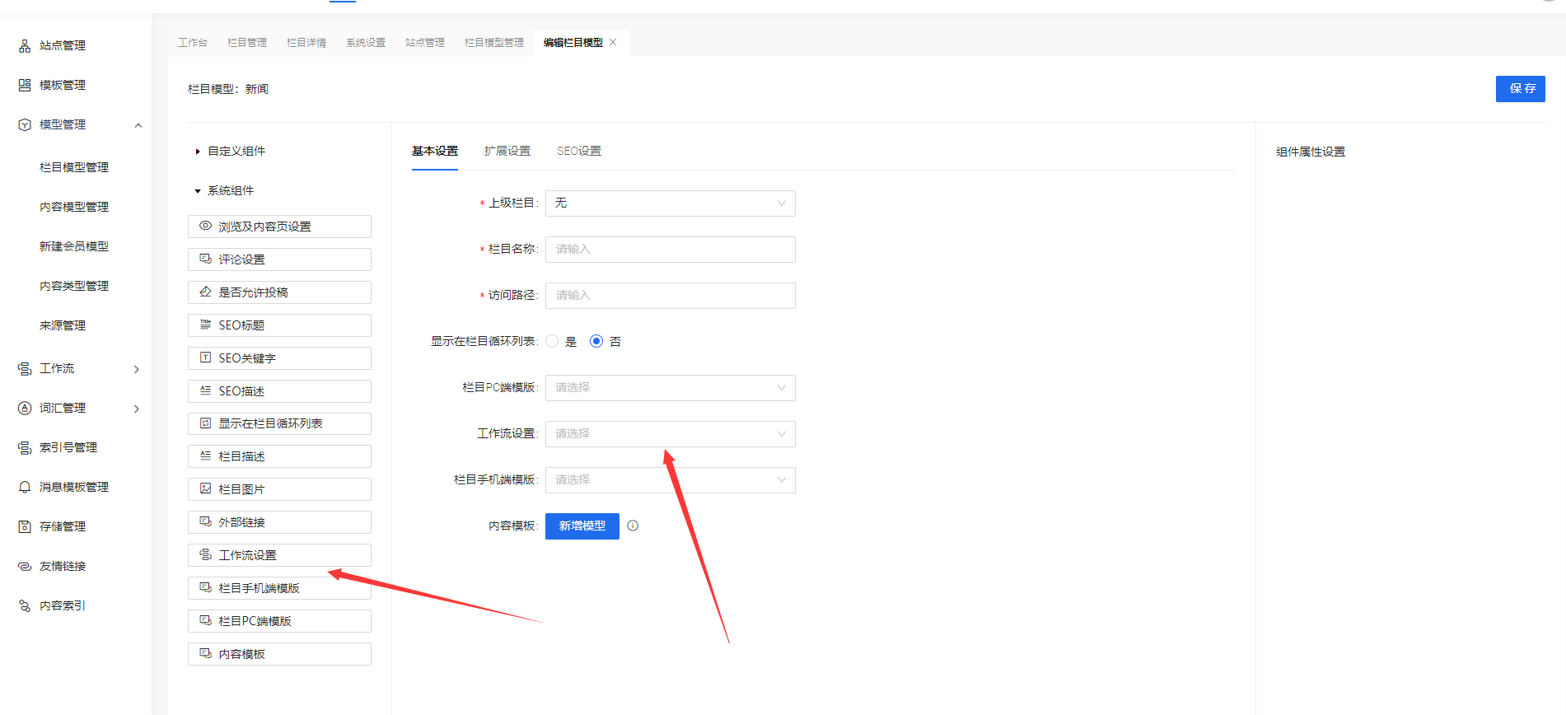
Task: Switch to the 站点管理 tab
Action: click(425, 43)
